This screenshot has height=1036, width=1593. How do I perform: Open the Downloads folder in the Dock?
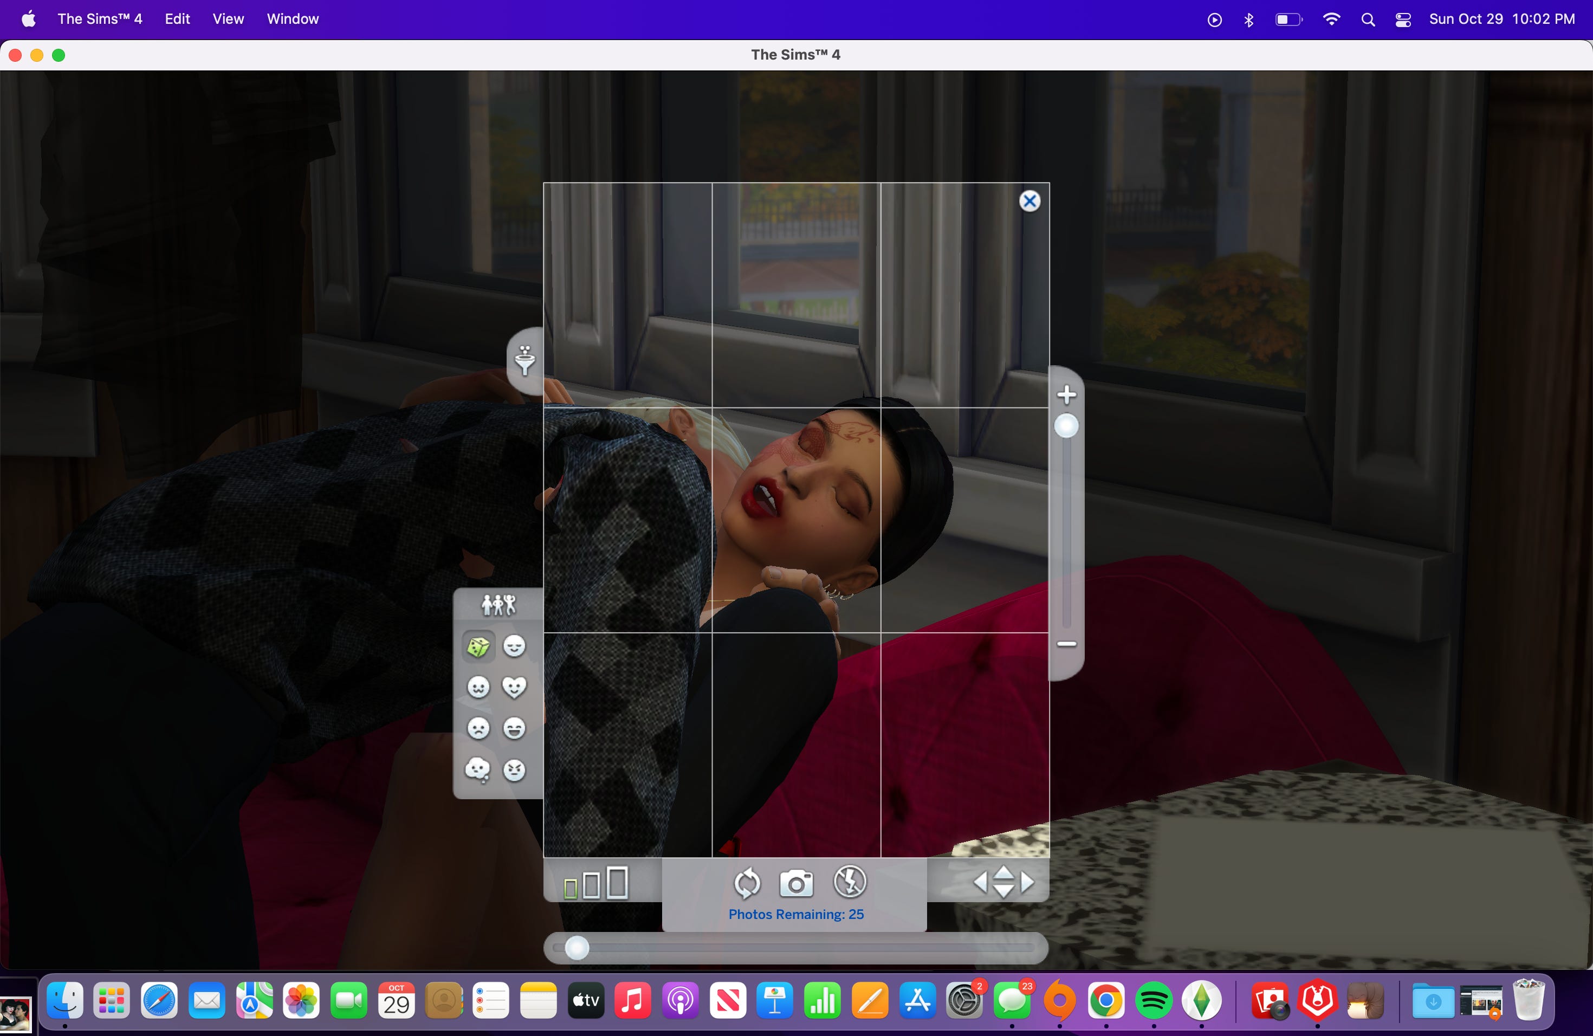(1433, 1001)
